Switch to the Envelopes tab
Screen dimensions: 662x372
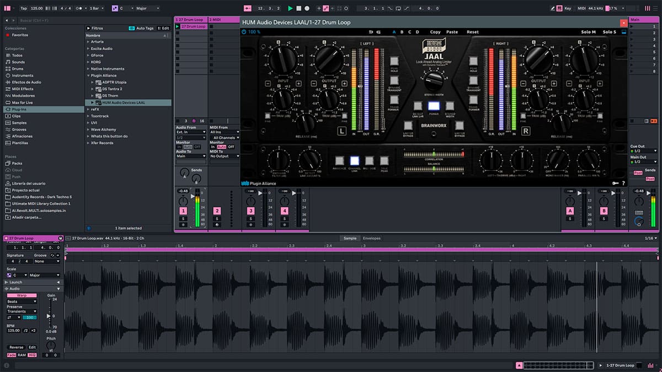pos(371,238)
